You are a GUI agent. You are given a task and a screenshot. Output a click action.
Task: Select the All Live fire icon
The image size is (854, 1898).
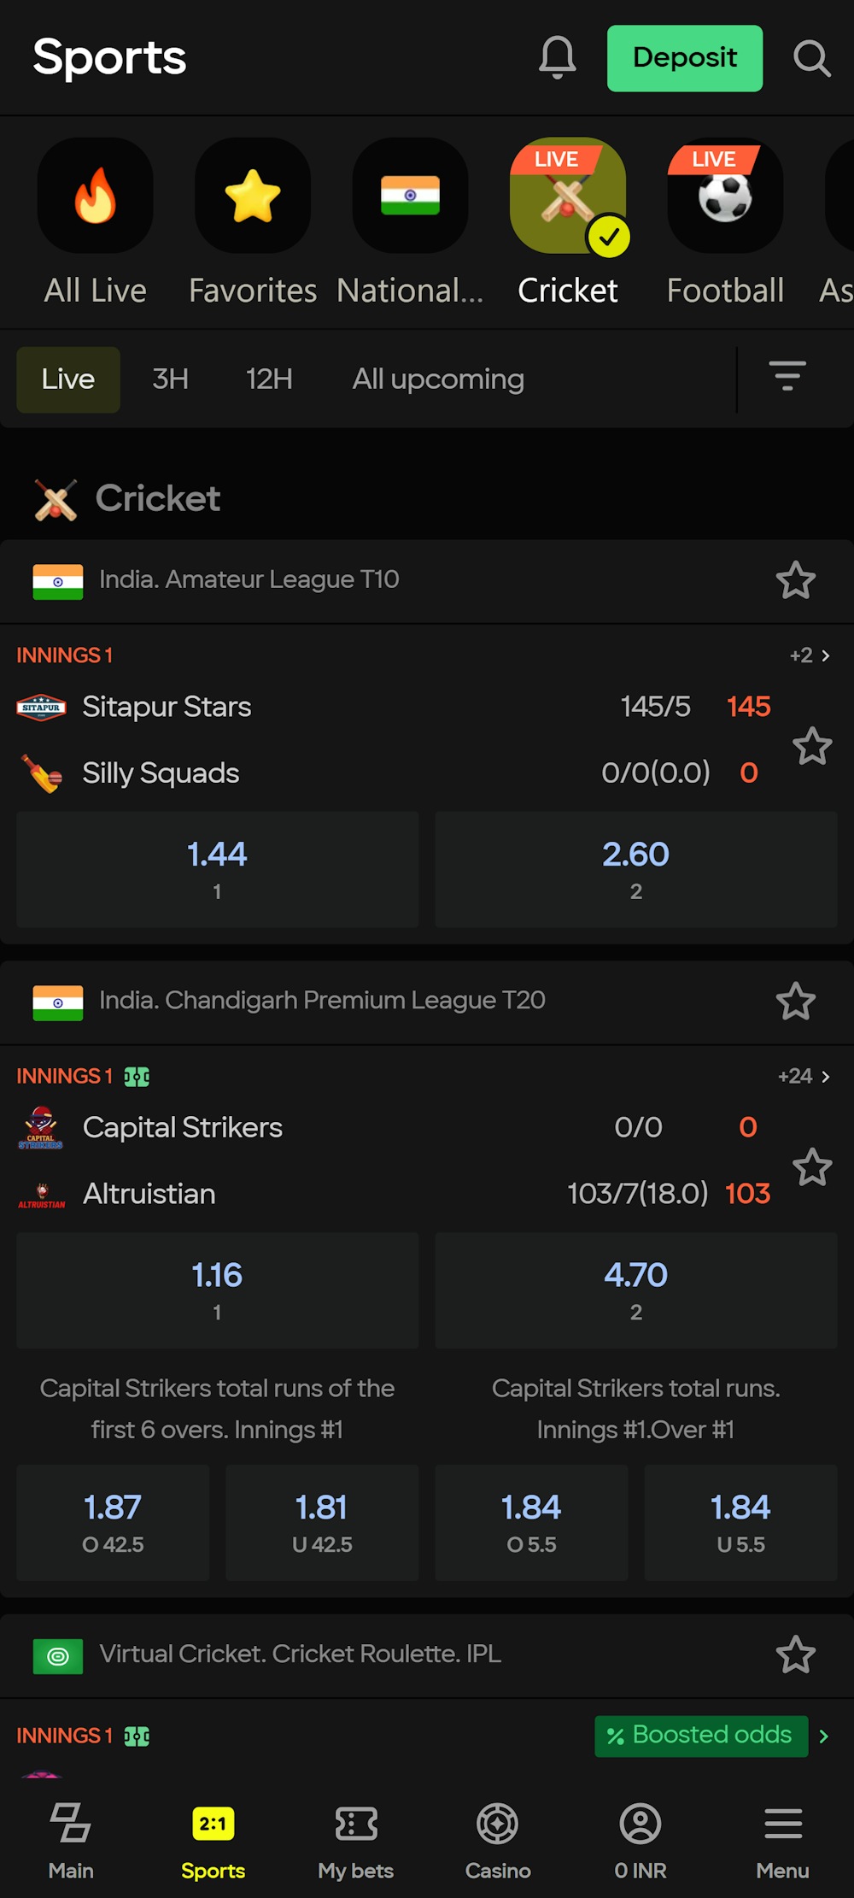coord(95,197)
